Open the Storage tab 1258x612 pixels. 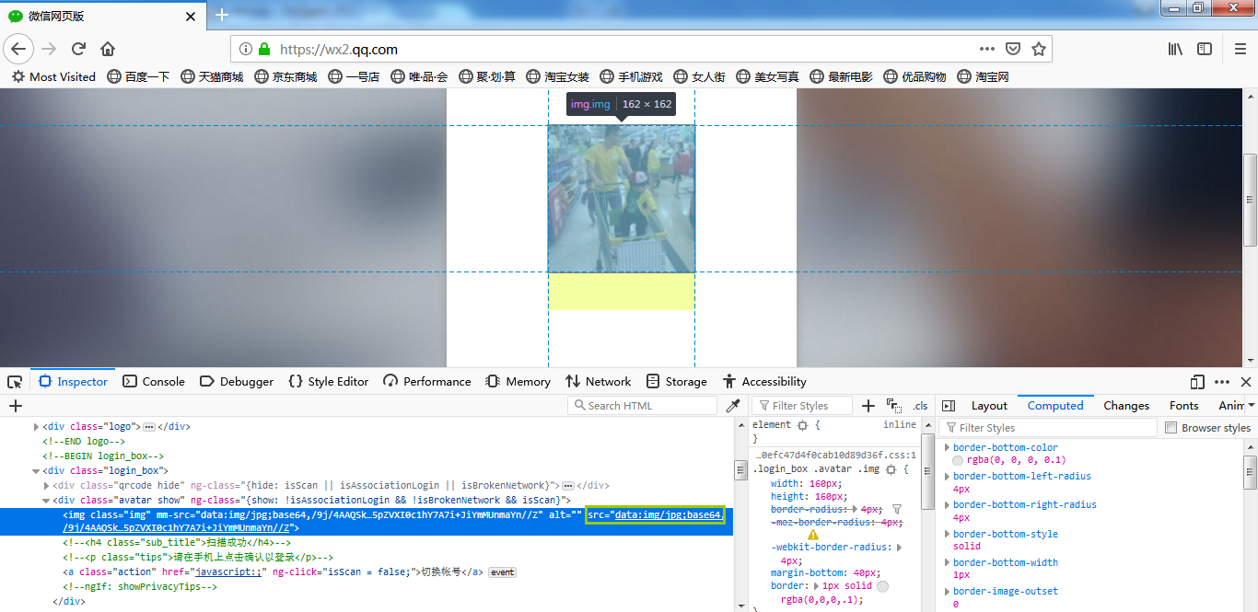coord(677,382)
